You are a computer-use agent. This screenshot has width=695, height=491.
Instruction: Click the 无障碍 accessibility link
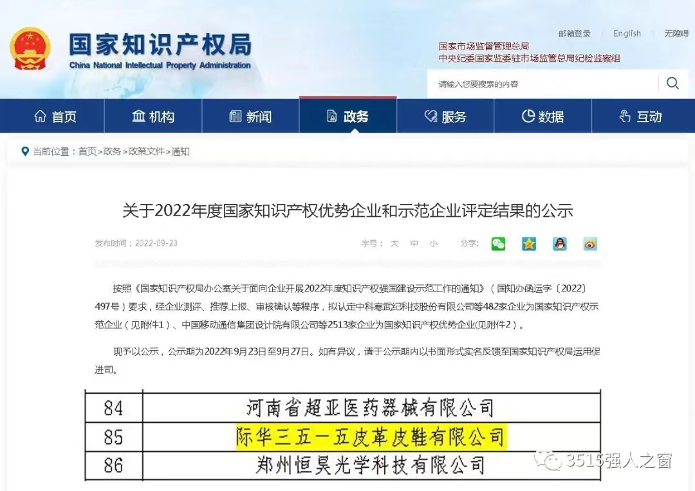676,33
